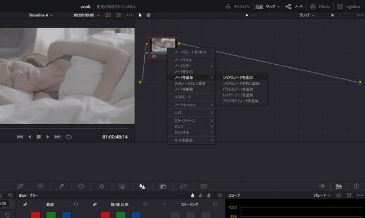
Task: Toggle the タイムライン panel button
Action: 237,6
